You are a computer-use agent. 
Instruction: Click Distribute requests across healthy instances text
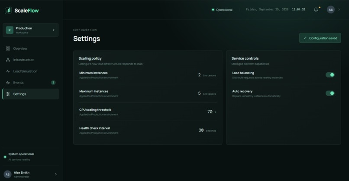click(257, 78)
